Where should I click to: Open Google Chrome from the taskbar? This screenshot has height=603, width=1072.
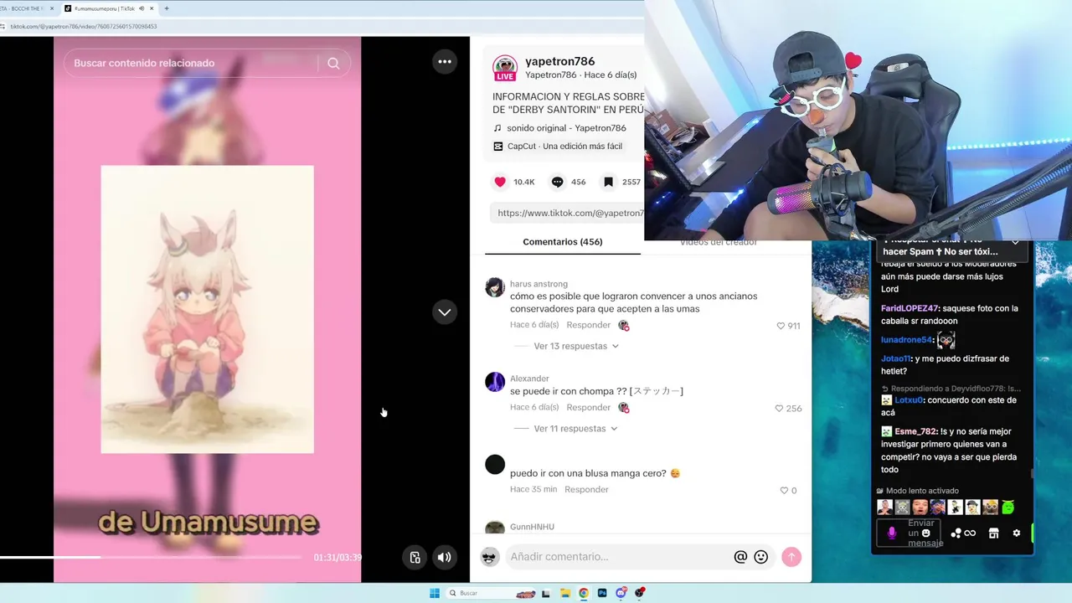tap(584, 593)
